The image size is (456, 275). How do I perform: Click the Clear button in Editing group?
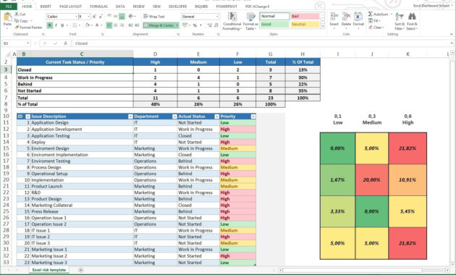376,27
